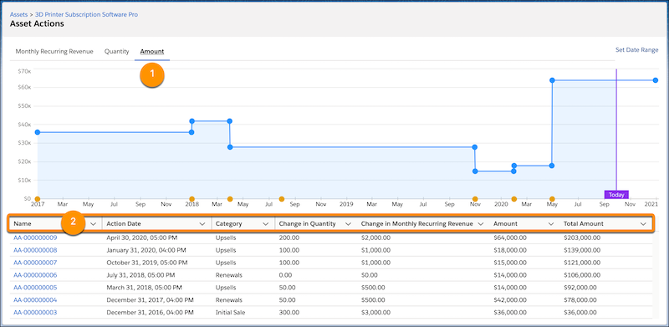Click the blue data point at $64K near May 2020
Screen dimensions: 669x327
552,80
